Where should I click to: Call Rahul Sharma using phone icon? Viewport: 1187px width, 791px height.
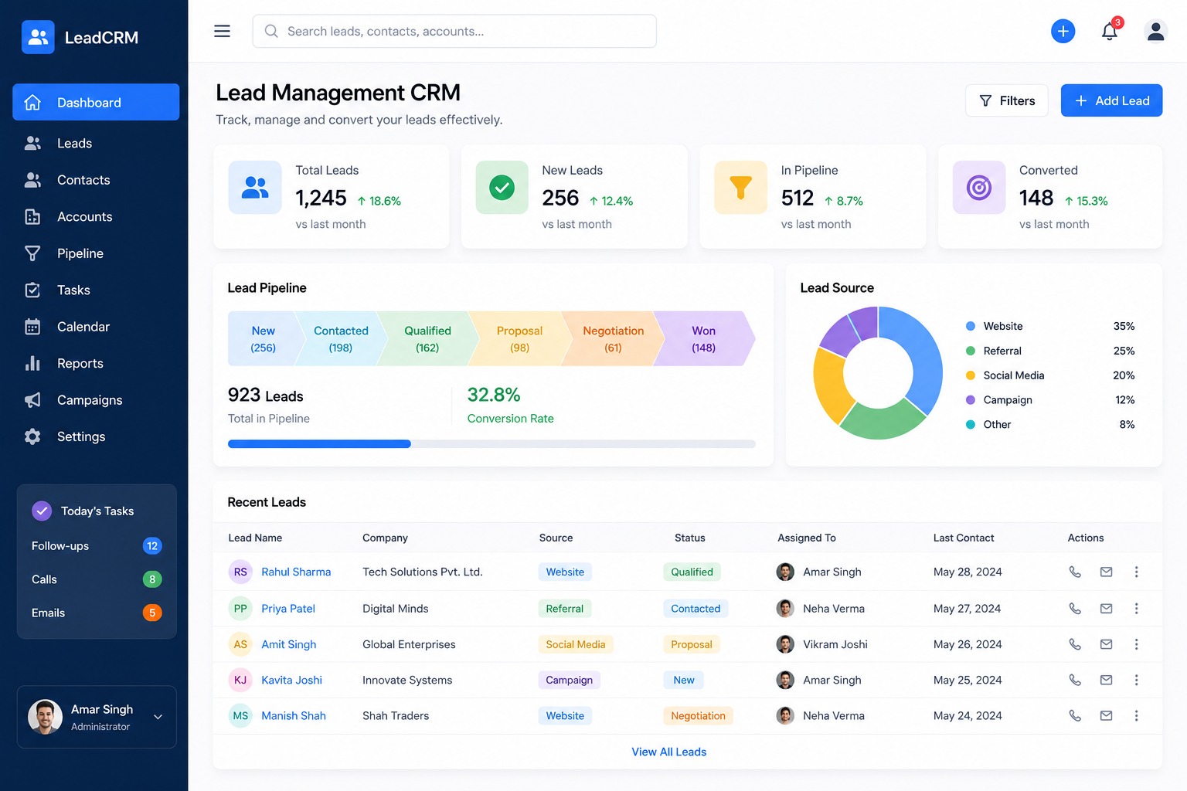pyautogui.click(x=1074, y=572)
